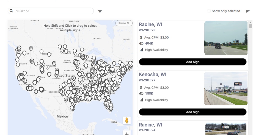The width and height of the screenshot is (253, 135).
Task: Open the Kenosha WI-281927 billboard photo
Action: (x=226, y=88)
